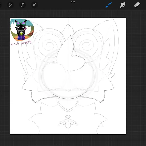Click the handwritten "half emotes" text

(x=21, y=43)
